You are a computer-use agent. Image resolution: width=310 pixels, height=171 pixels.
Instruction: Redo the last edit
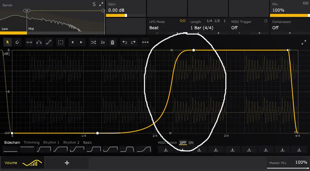click(x=133, y=42)
